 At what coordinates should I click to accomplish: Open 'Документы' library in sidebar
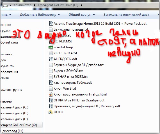click(7, 66)
